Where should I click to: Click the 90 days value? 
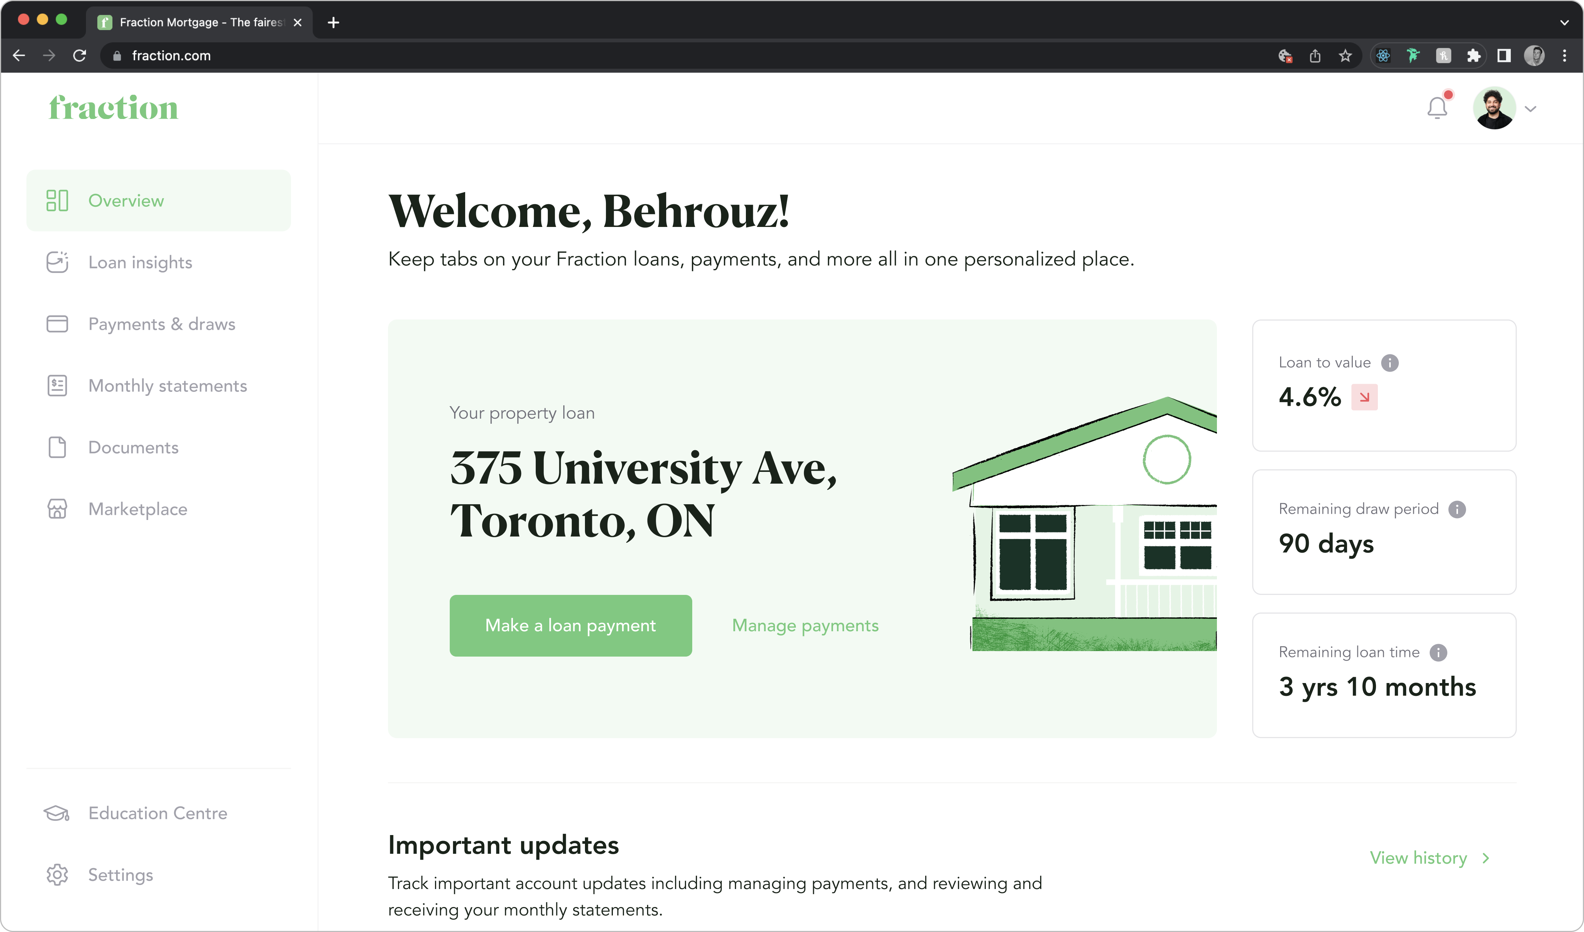point(1326,544)
